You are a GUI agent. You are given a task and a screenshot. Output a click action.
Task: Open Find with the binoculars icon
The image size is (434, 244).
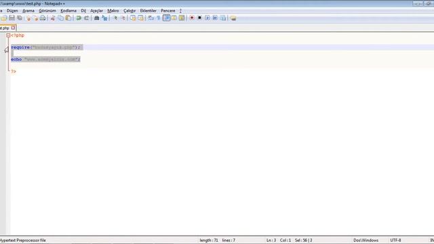96,18
